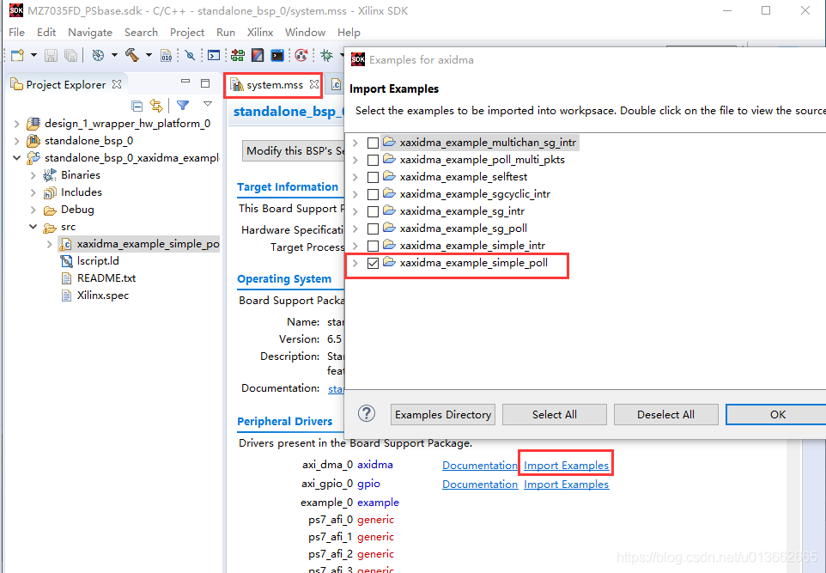Viewport: 826px width, 573px height.
Task: Check xaxidma_example_selftest checkbox
Action: click(x=373, y=178)
